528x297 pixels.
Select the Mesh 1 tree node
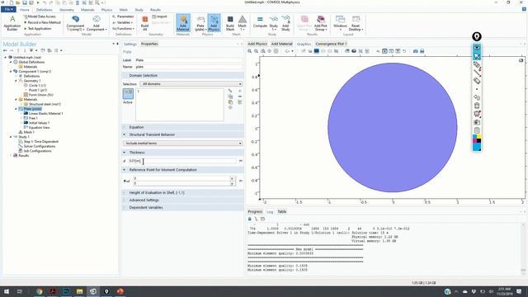tap(29, 132)
